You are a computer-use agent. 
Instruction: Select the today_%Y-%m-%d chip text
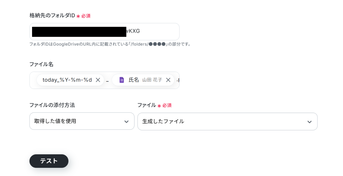[x=67, y=80]
